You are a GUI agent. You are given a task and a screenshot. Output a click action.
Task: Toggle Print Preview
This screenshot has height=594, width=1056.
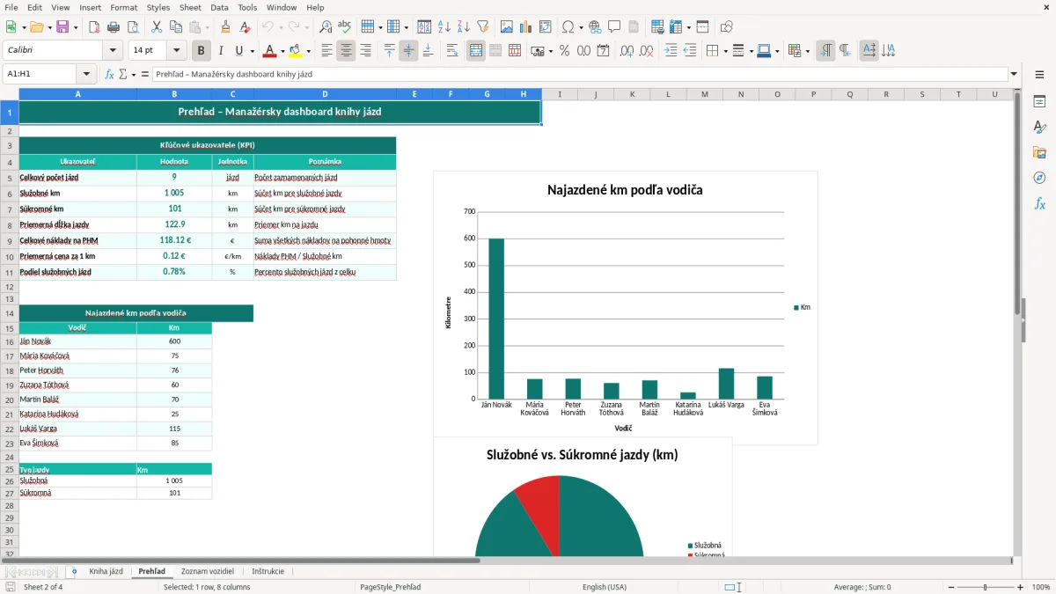click(x=133, y=27)
